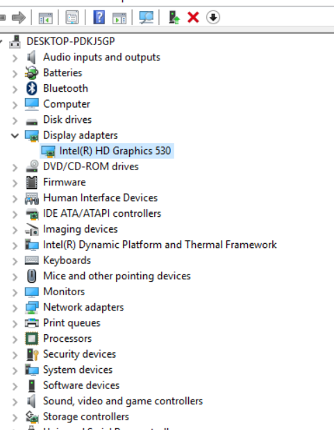Click the Disable device down-arrow icon
Screen dimensions: 334x430
(213, 17)
